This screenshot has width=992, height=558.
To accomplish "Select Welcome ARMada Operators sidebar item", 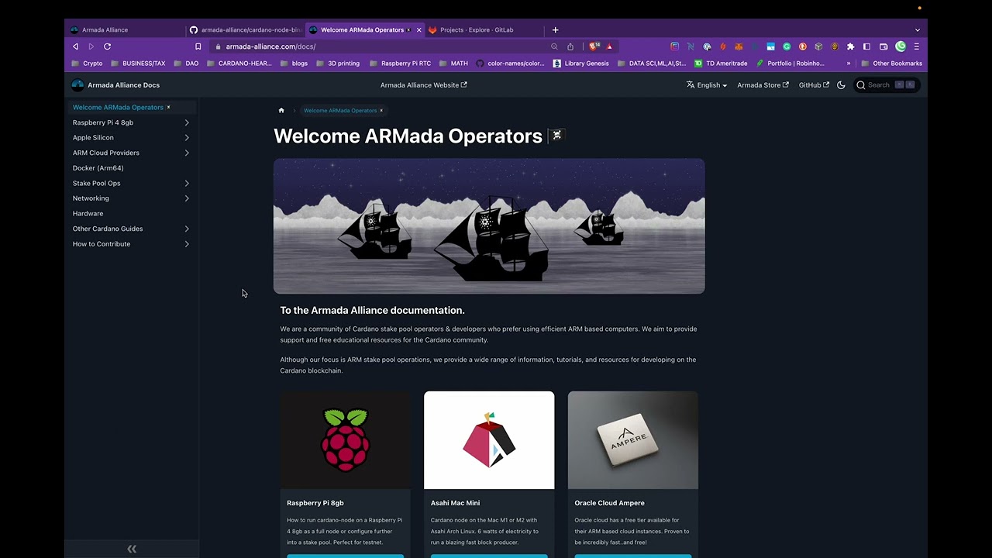I will pyautogui.click(x=132, y=107).
